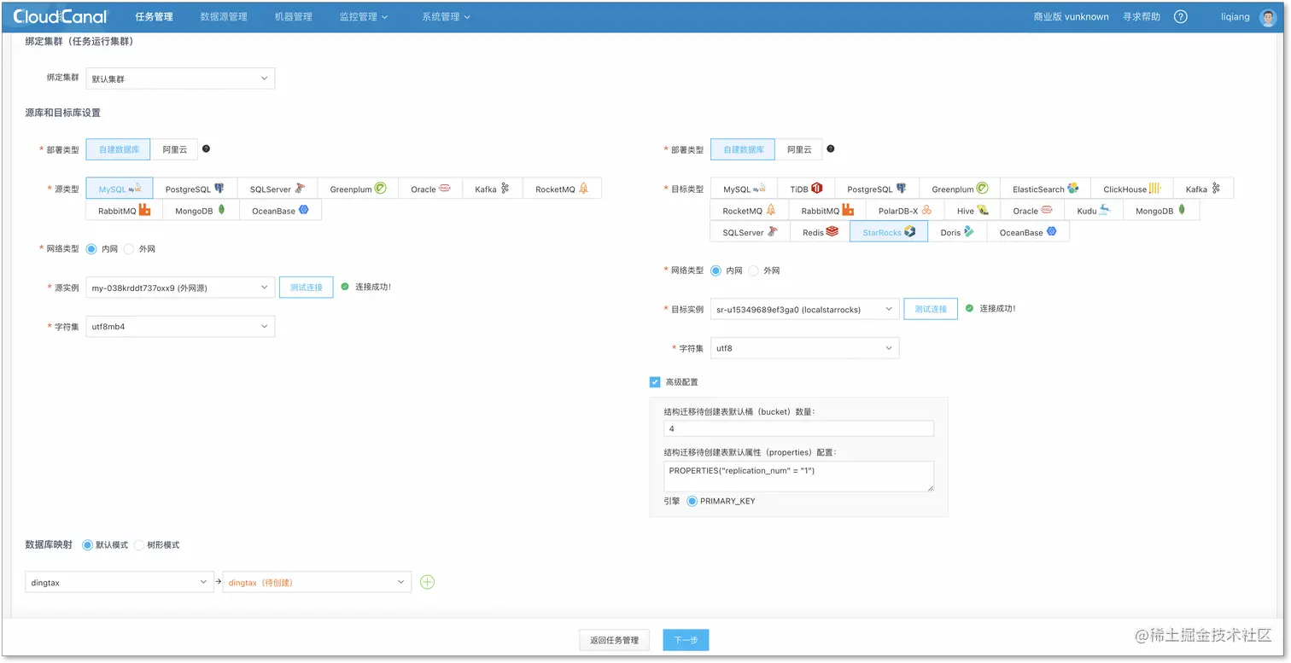Choose MongoDB source type

(x=201, y=210)
